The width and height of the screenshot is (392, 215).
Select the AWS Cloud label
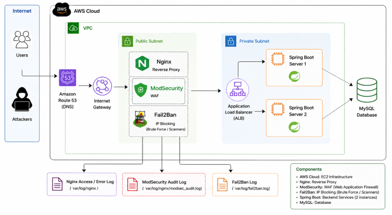pyautogui.click(x=87, y=11)
